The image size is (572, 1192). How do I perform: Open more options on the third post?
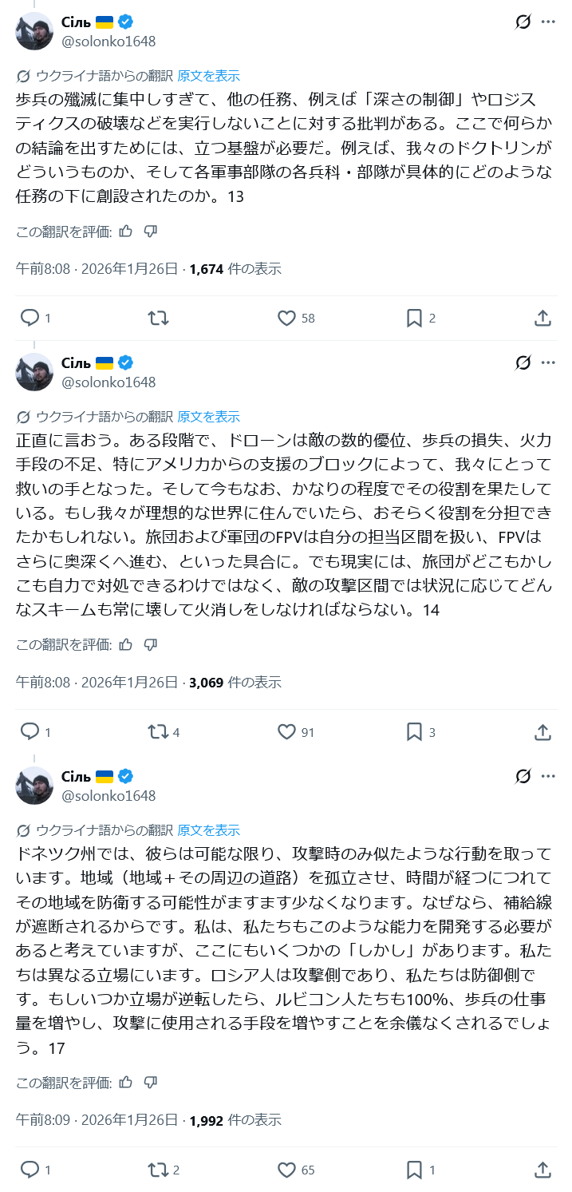[x=547, y=776]
